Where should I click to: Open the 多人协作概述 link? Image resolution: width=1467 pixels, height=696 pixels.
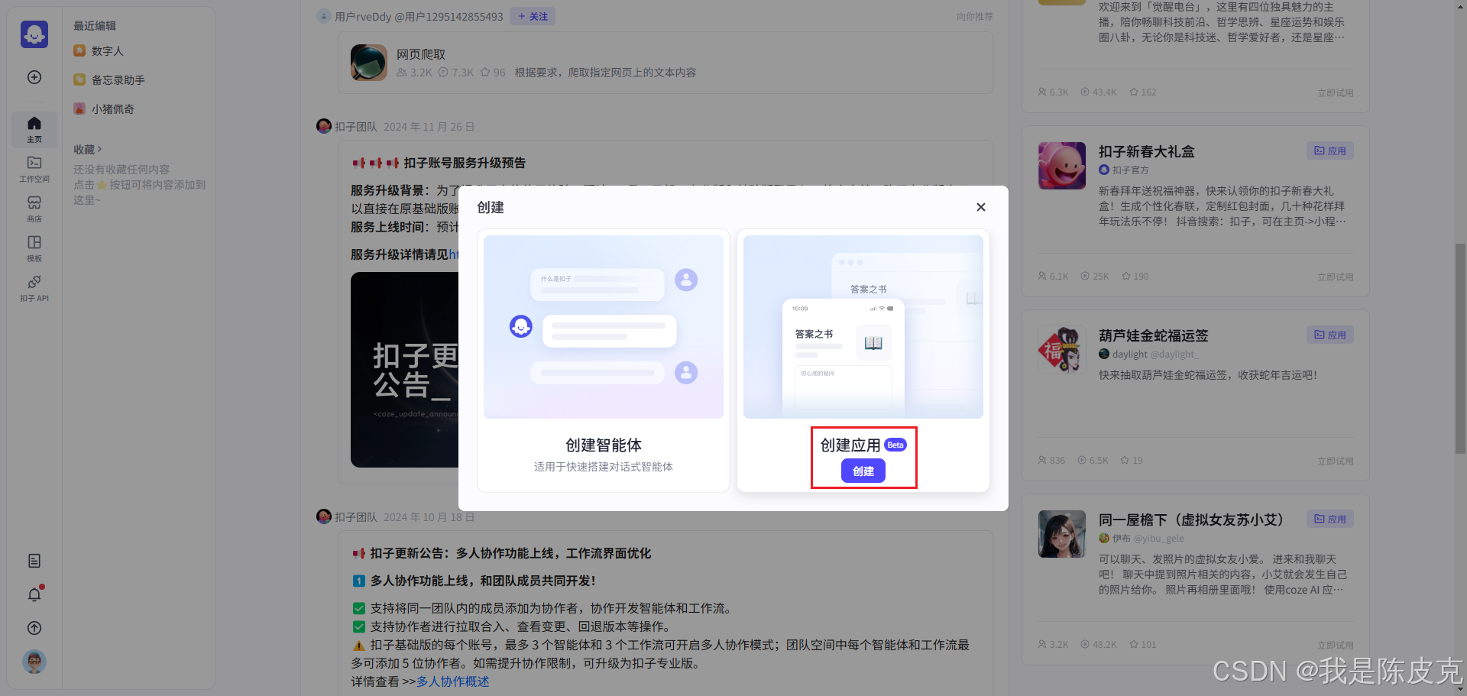[453, 681]
